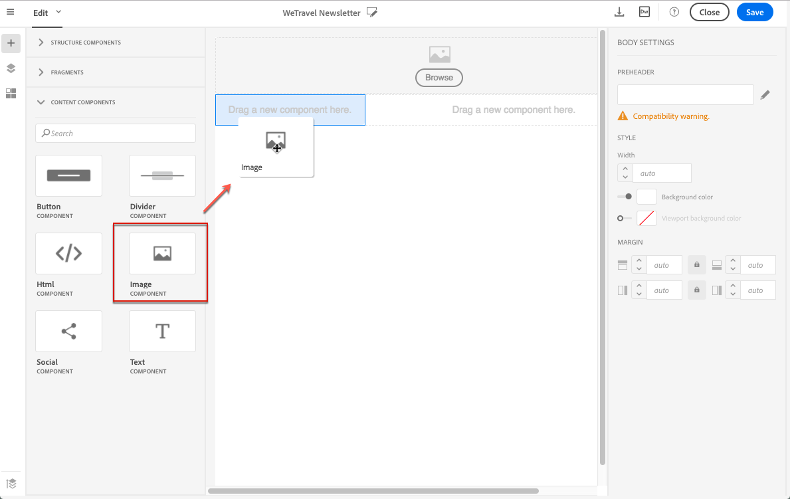Click the canvas vertical scrollbar
The height and width of the screenshot is (499, 790).
pos(602,247)
